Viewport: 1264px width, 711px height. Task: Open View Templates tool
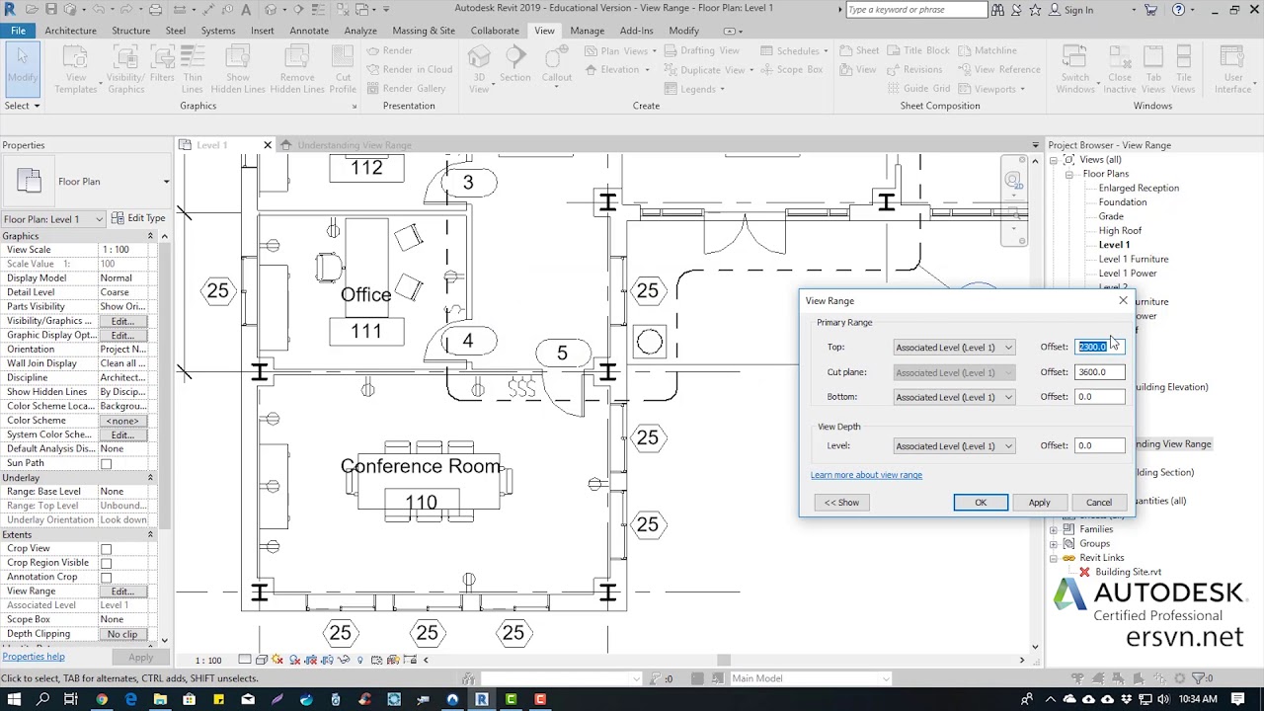76,70
